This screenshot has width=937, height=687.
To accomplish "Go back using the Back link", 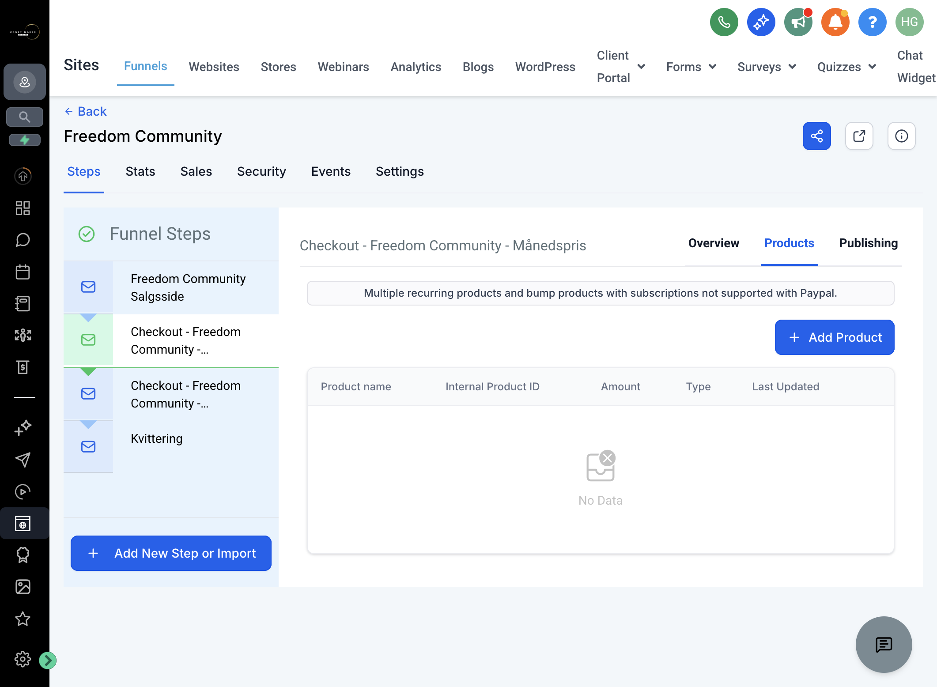I will tap(86, 111).
